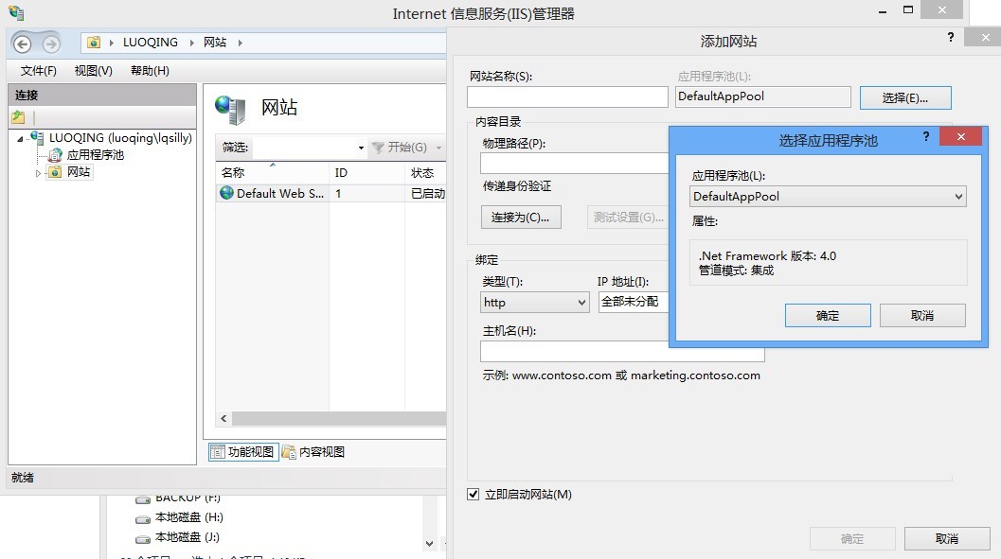The image size is (1001, 559).
Task: Open the 视图(V) menu
Action: [x=93, y=71]
